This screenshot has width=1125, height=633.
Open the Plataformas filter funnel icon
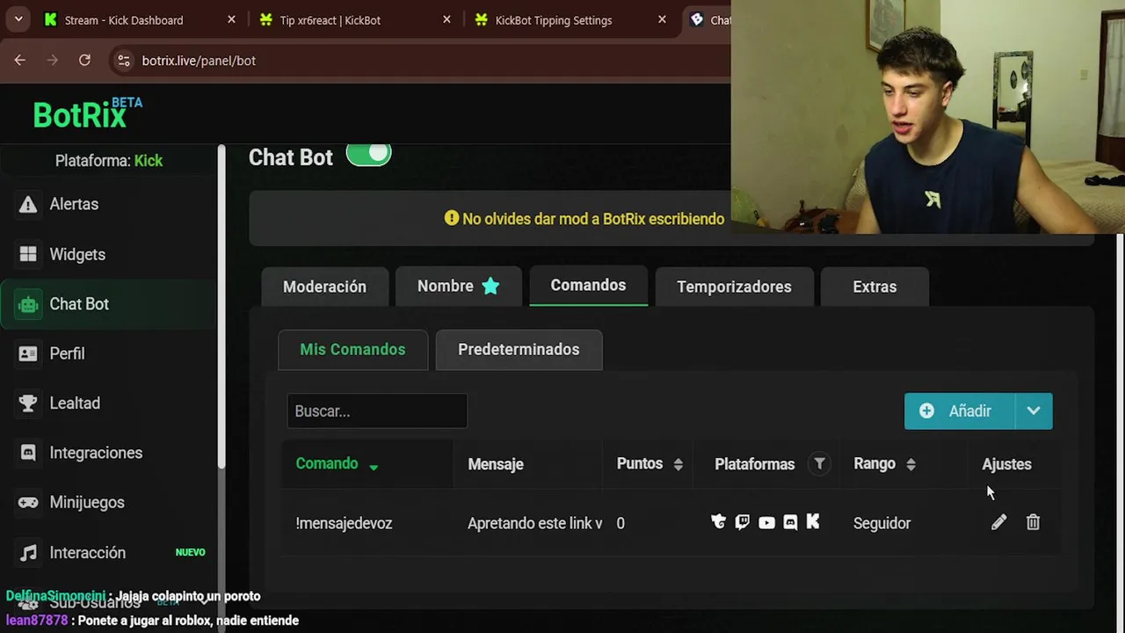(x=819, y=463)
